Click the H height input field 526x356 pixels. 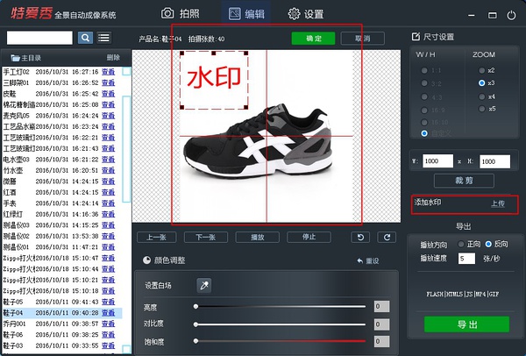click(x=494, y=161)
